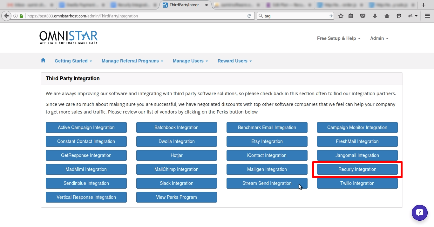Open Recurly Integration
This screenshot has height=227, width=434.
click(357, 169)
